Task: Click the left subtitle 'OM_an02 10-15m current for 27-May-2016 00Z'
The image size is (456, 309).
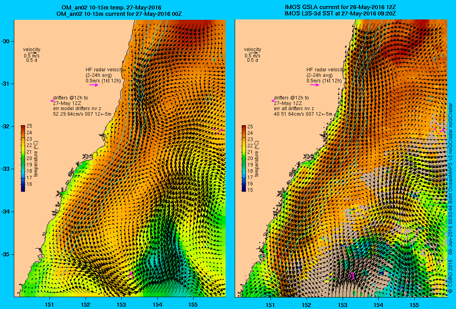Action: click(119, 13)
